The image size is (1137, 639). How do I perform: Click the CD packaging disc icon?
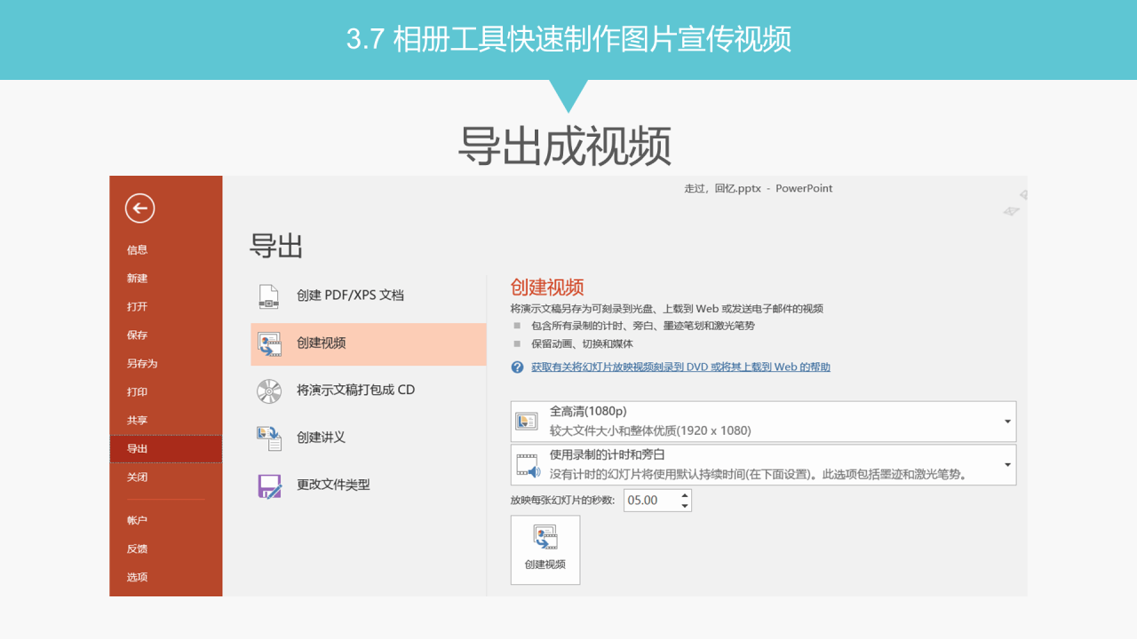(x=268, y=390)
